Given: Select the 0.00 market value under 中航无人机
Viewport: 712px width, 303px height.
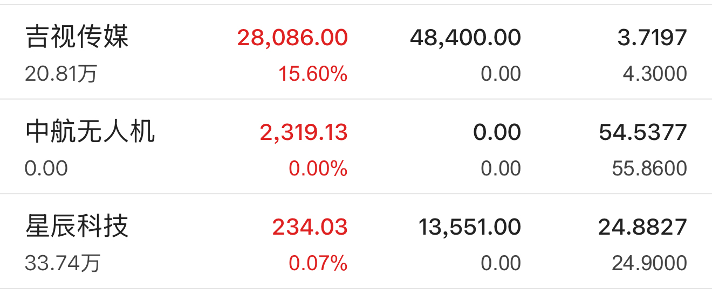Looking at the screenshot, I should [x=46, y=168].
